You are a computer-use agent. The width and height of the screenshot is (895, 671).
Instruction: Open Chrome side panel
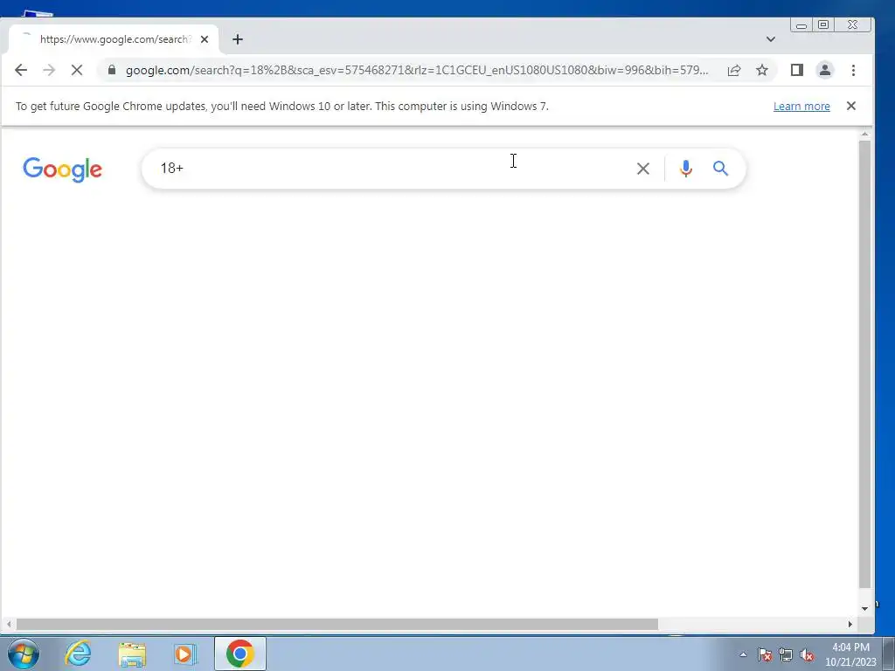pyautogui.click(x=797, y=70)
